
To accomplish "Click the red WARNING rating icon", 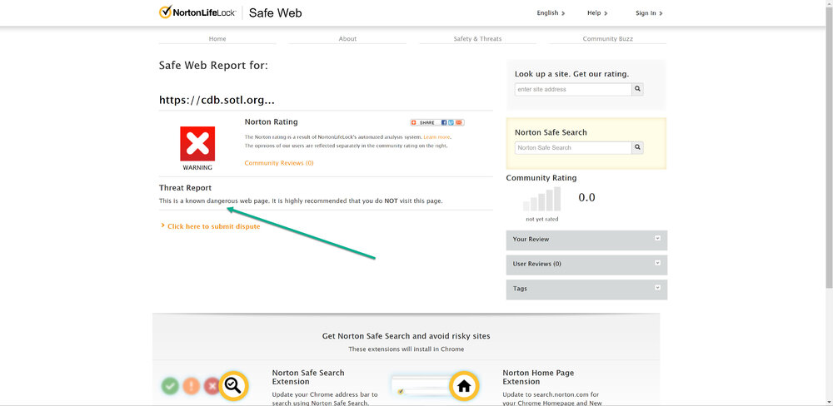I will pyautogui.click(x=197, y=144).
